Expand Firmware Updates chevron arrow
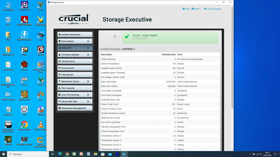 click(x=88, y=55)
